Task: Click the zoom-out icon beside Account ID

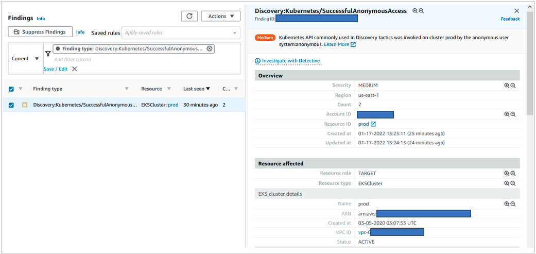Action: [513, 114]
